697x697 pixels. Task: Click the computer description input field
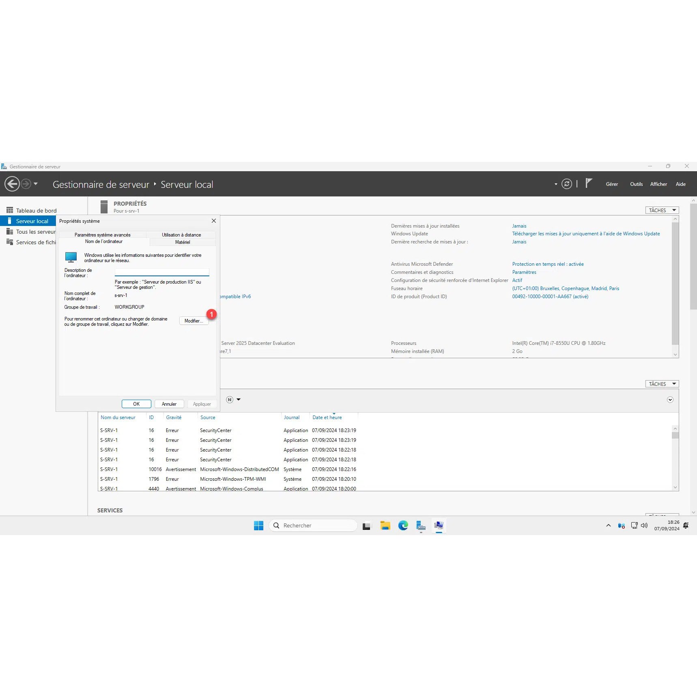point(162,272)
